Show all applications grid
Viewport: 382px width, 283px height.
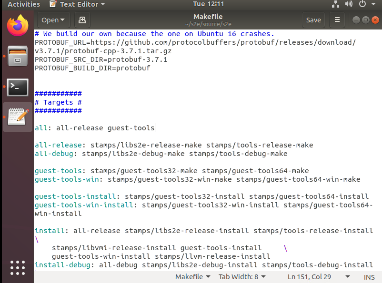tap(18, 268)
